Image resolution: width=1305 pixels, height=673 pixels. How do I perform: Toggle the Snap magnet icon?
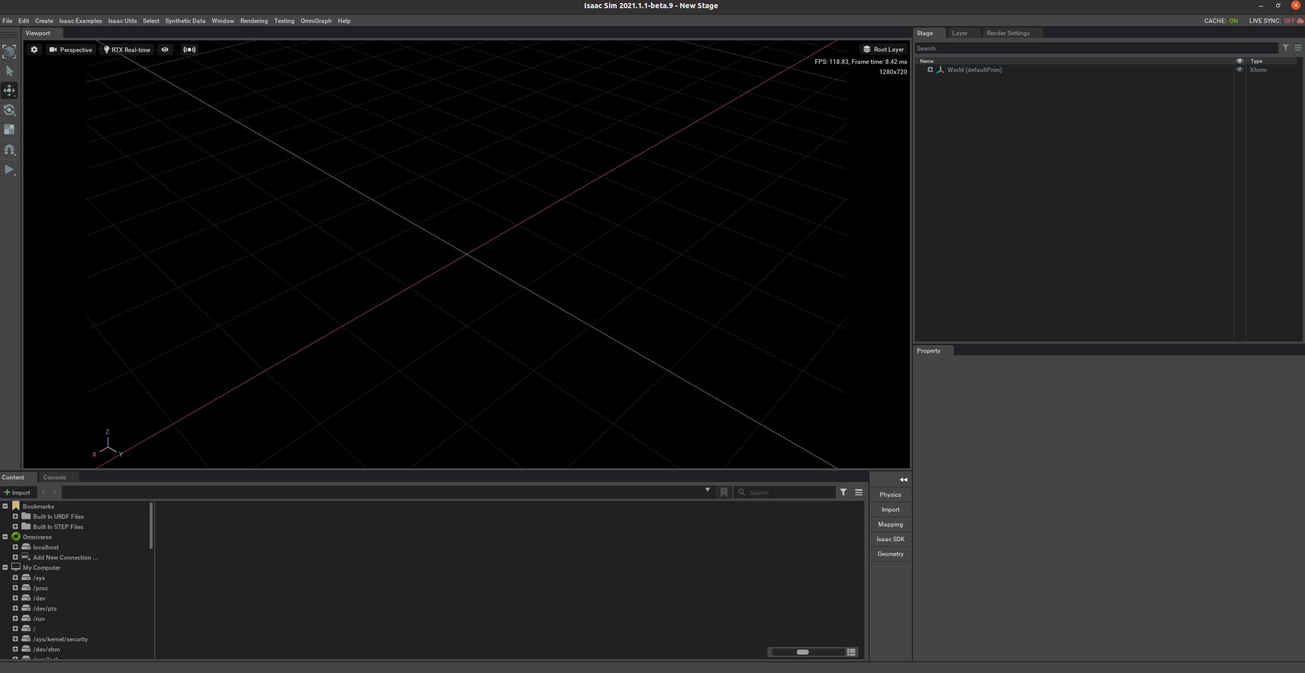click(9, 150)
